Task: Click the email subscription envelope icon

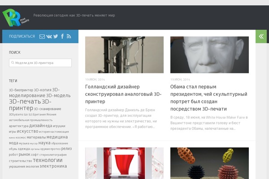Action: [42, 37]
